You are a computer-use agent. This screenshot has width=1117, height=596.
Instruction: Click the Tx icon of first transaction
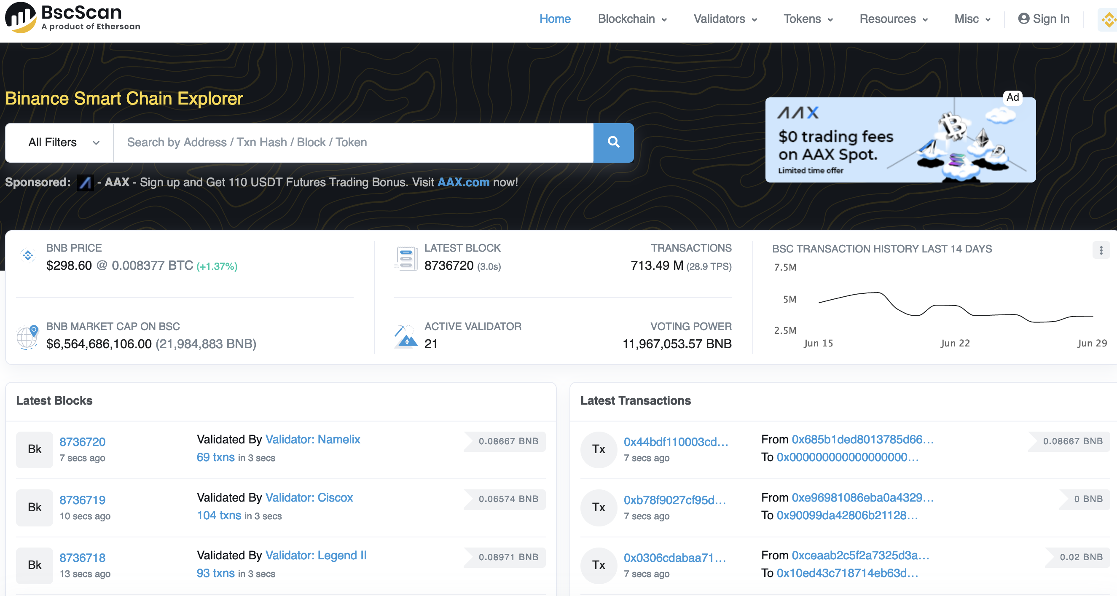coord(599,449)
